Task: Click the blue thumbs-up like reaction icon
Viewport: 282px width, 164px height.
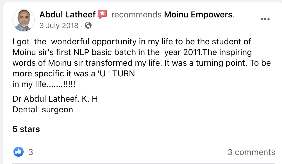Action: [x=19, y=152]
